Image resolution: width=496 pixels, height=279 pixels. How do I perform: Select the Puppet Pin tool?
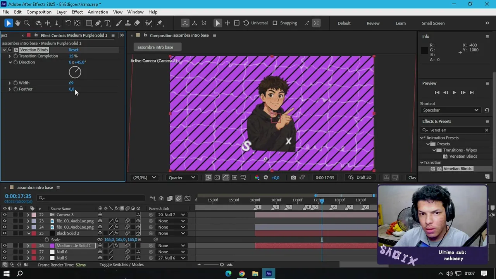pos(160,23)
